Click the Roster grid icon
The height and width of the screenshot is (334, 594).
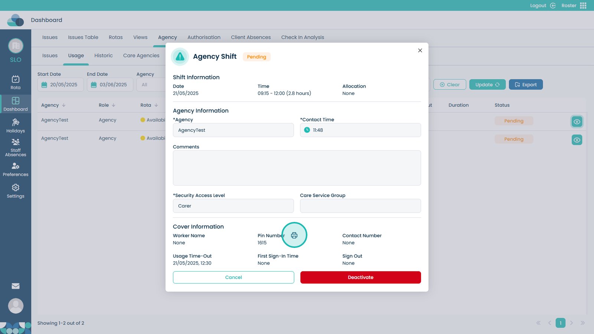point(583,6)
